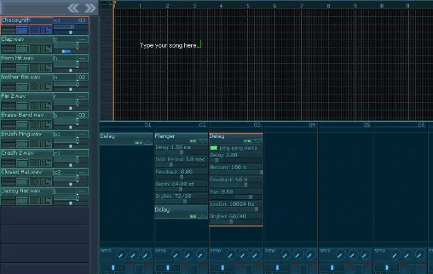Screen dimensions: 433x274
Task: Click the S button in Chaosynth row
Action: point(48,30)
